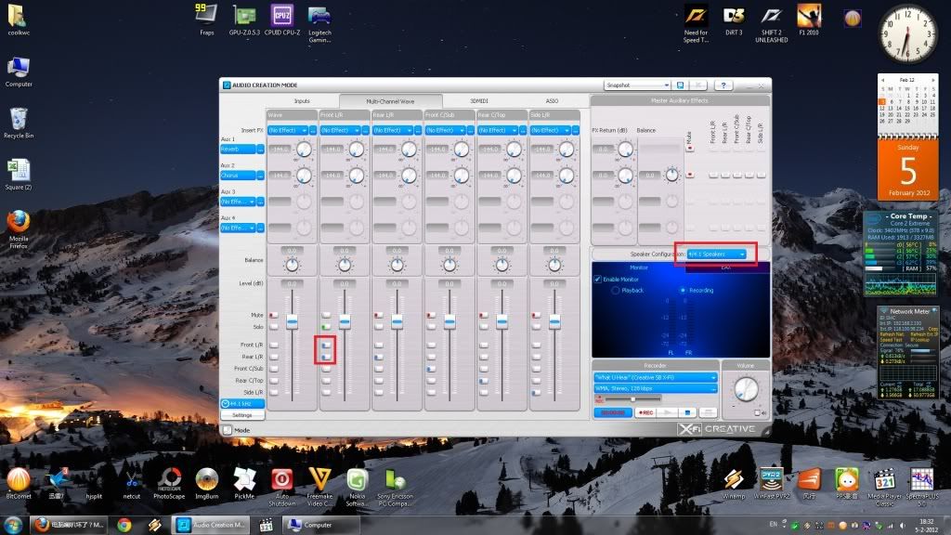Viewport: 951px width, 535px height.
Task: Toggle Mute on the Wave channel
Action: (273, 316)
